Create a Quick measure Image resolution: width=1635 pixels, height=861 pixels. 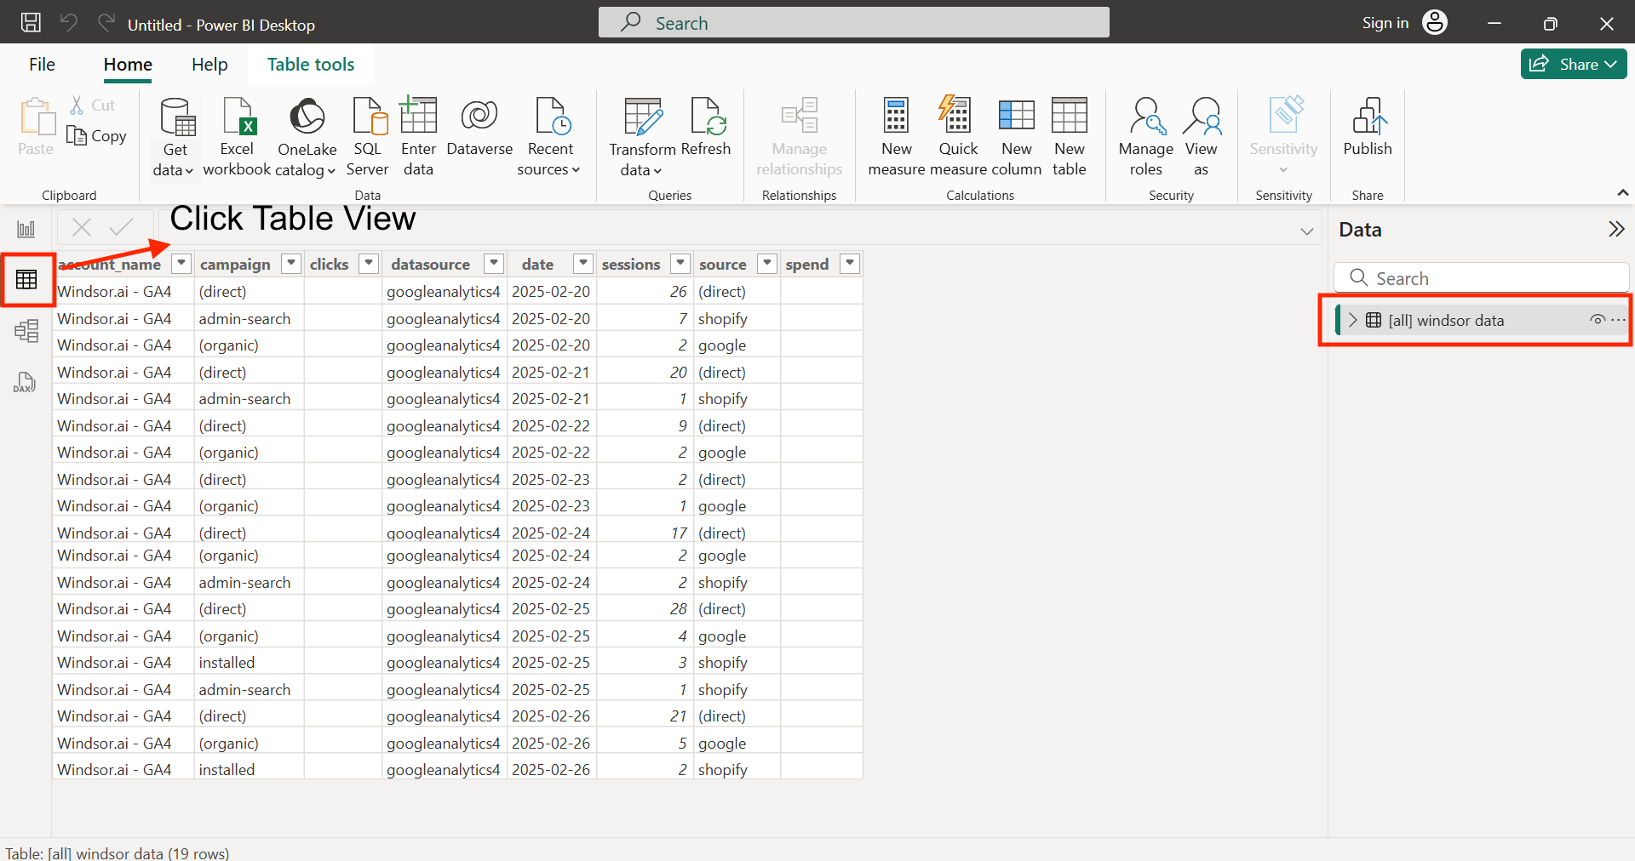click(x=958, y=138)
